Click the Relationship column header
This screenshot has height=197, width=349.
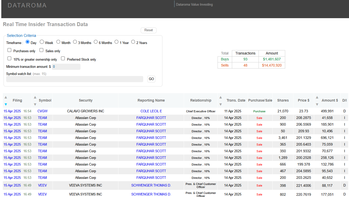[201, 100]
